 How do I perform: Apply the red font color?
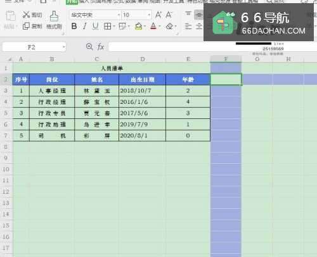(153, 27)
